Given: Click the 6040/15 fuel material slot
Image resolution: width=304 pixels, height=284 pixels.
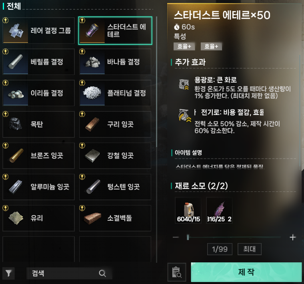Looking at the screenshot, I should 188,210.
